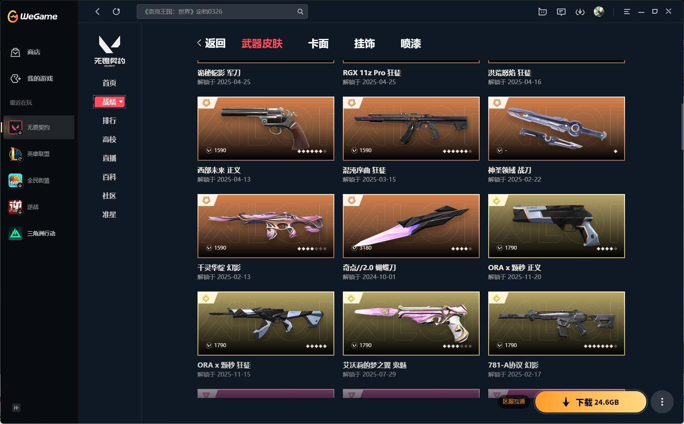This screenshot has width=684, height=424.
Task: Open the hamburger menu icon
Action: coord(627,12)
